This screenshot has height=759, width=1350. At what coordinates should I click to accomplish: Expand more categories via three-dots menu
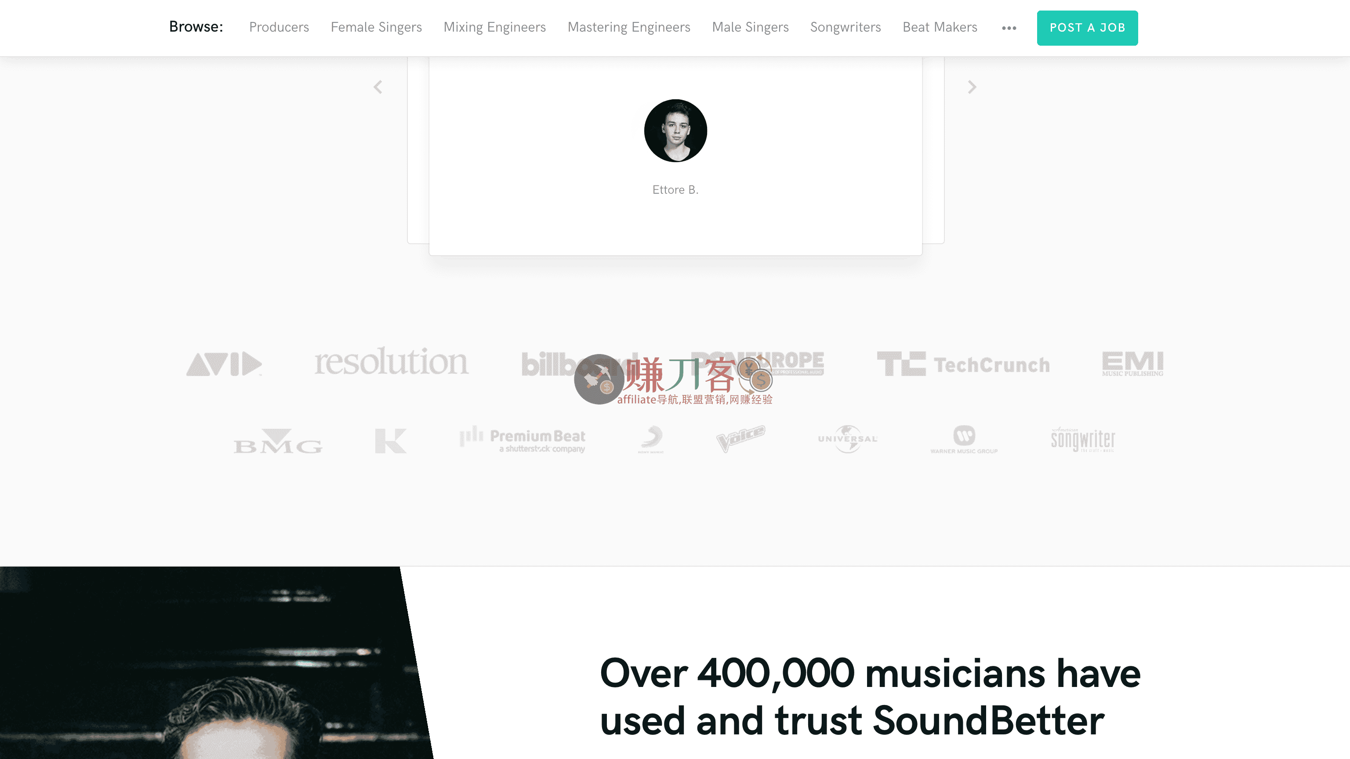(x=1009, y=28)
